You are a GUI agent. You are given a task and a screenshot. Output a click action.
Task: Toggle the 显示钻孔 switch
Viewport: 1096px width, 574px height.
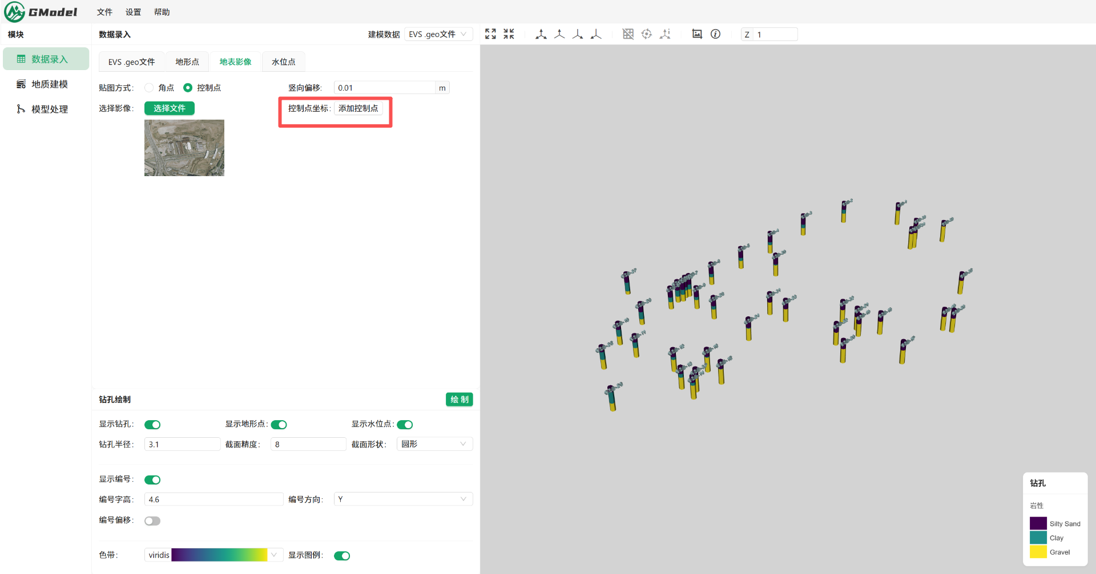152,425
